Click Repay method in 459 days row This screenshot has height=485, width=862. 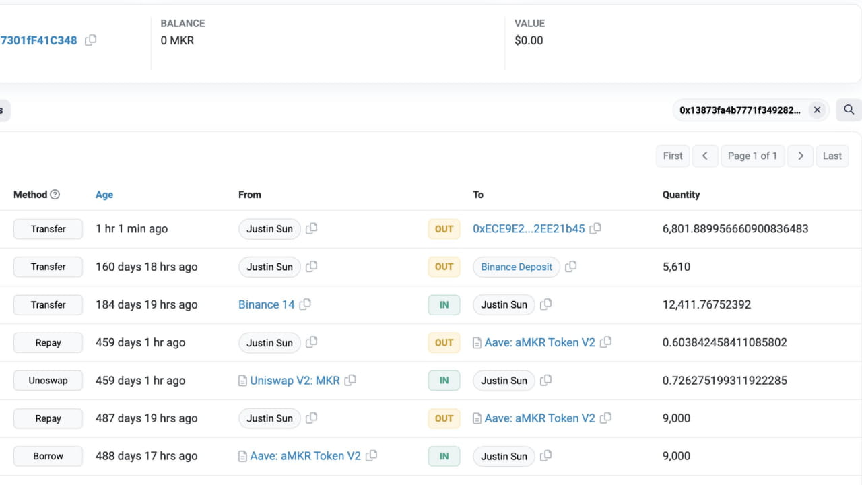click(48, 343)
